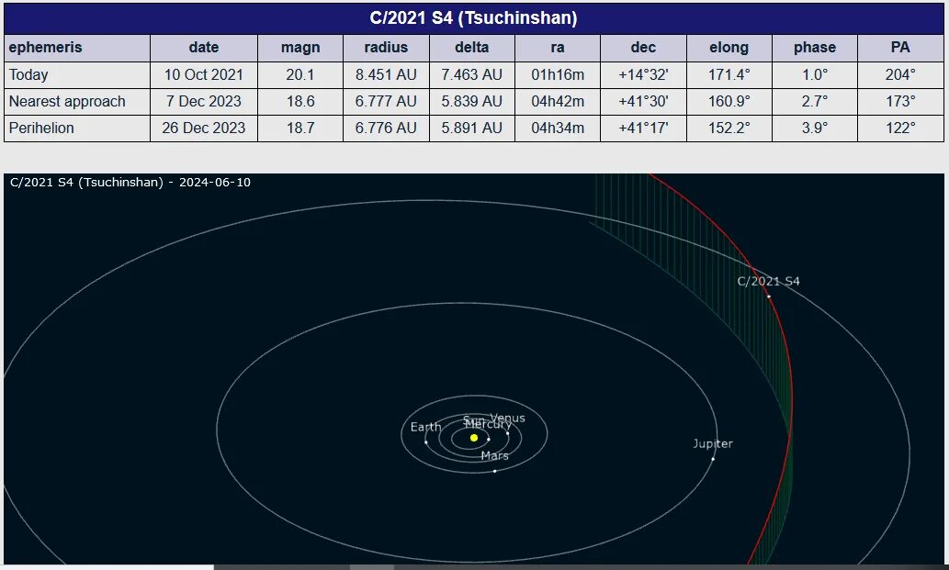Click the ra column header

click(x=558, y=47)
